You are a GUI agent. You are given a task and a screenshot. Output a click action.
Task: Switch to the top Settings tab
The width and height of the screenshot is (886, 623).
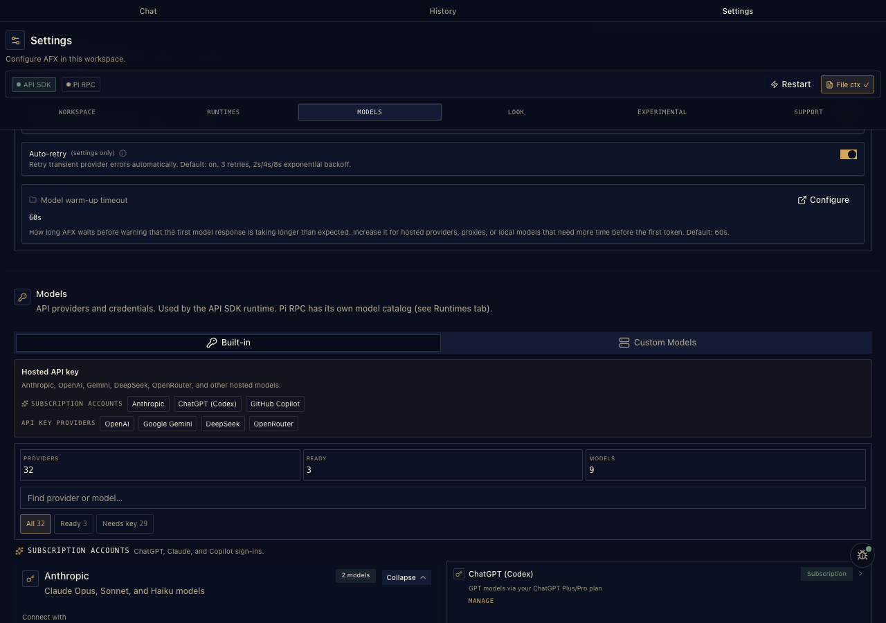click(x=737, y=11)
